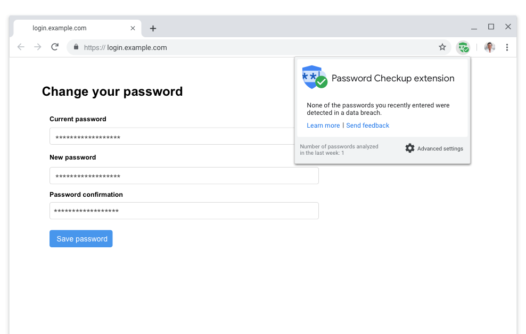Open a new browser tab
Screen dimensions: 526x334
point(153,28)
